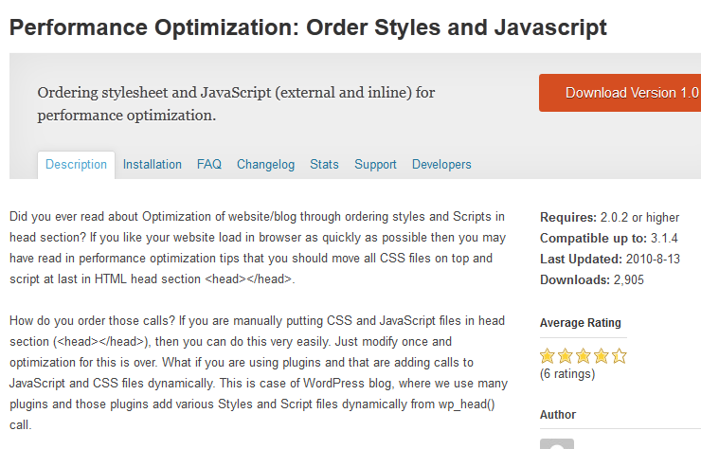
Task: Click the 6 ratings count text
Action: coord(567,374)
